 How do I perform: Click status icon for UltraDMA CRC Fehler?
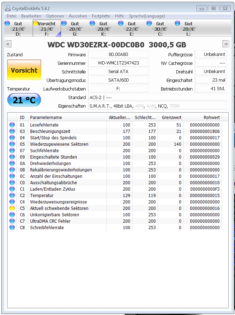(12, 221)
